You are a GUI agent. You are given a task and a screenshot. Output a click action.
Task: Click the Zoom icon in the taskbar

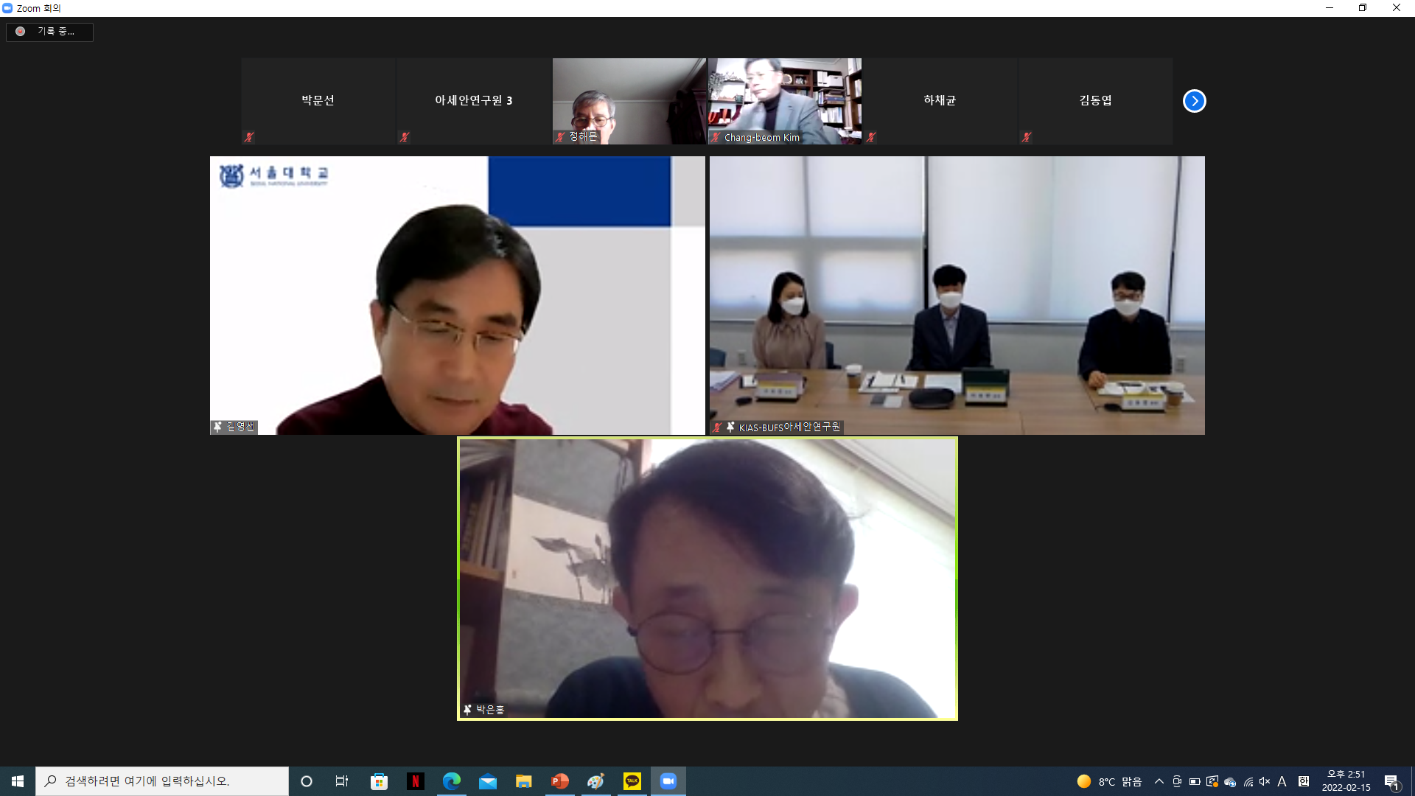tap(668, 781)
